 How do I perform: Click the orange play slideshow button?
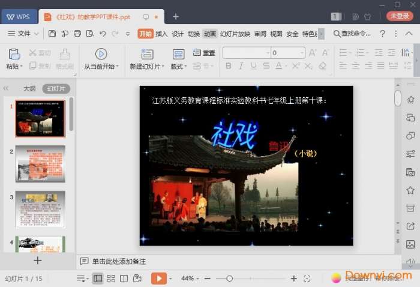158,279
